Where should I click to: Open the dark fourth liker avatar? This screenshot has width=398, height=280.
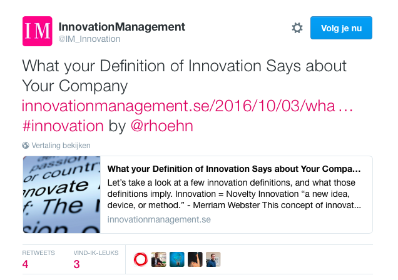coord(195,259)
